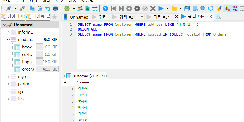
Task: Open the User manager icon
Action: [x=80, y=8]
